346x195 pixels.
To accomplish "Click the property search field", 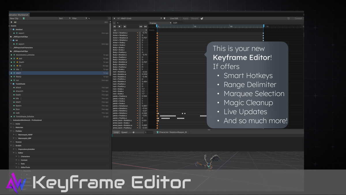I will [132, 23].
